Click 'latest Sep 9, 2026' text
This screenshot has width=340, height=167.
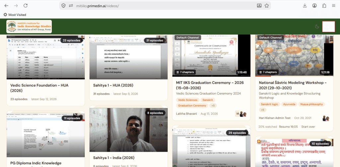(x=126, y=94)
